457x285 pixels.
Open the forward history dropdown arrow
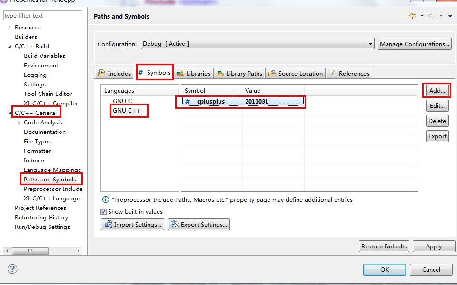point(441,16)
